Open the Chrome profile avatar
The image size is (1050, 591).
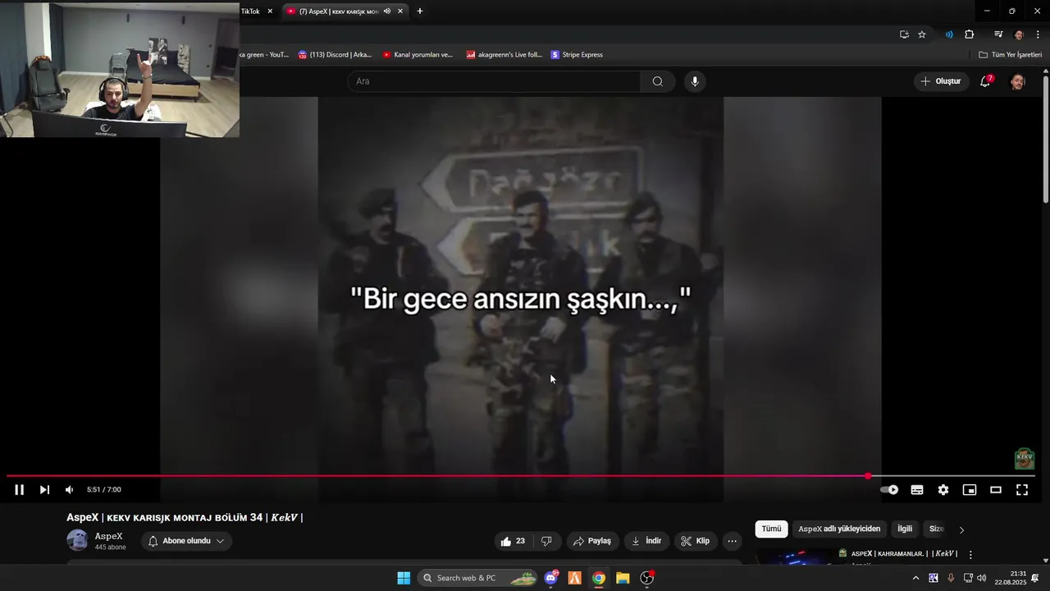(1019, 34)
